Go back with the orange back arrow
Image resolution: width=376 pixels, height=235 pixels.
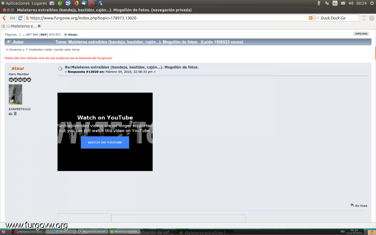tap(4, 18)
